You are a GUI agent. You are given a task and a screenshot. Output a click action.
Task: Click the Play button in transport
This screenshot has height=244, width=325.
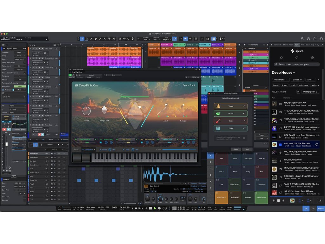(155, 208)
